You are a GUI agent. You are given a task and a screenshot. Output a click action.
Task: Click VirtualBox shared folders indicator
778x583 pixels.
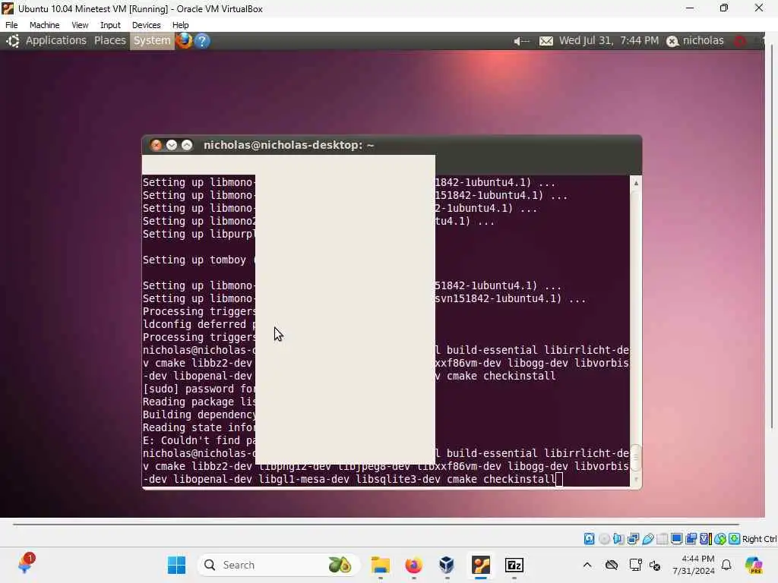[662, 539]
